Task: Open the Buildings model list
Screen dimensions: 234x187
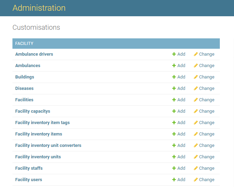Action: pyautogui.click(x=25, y=77)
